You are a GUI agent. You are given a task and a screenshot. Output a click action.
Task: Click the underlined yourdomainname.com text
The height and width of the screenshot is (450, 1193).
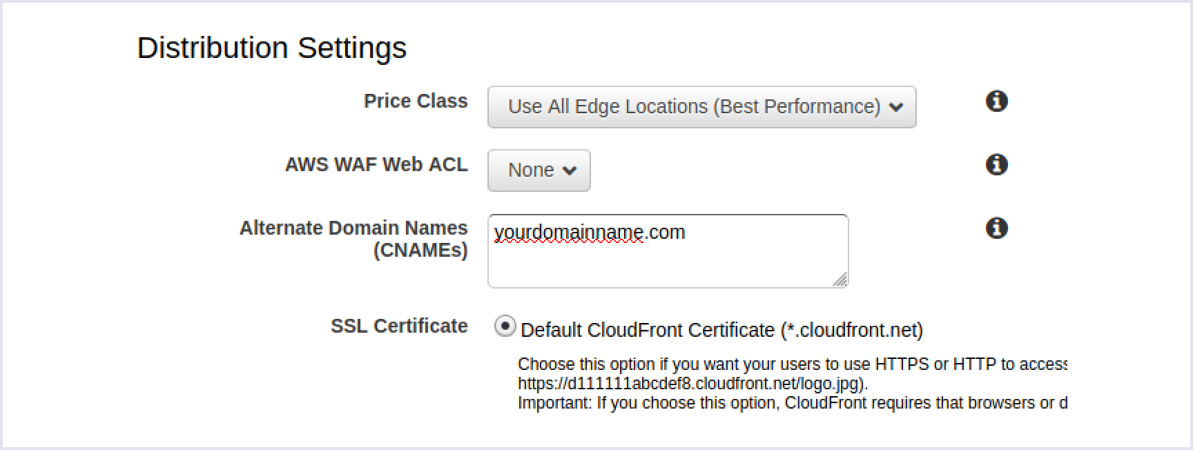(589, 233)
